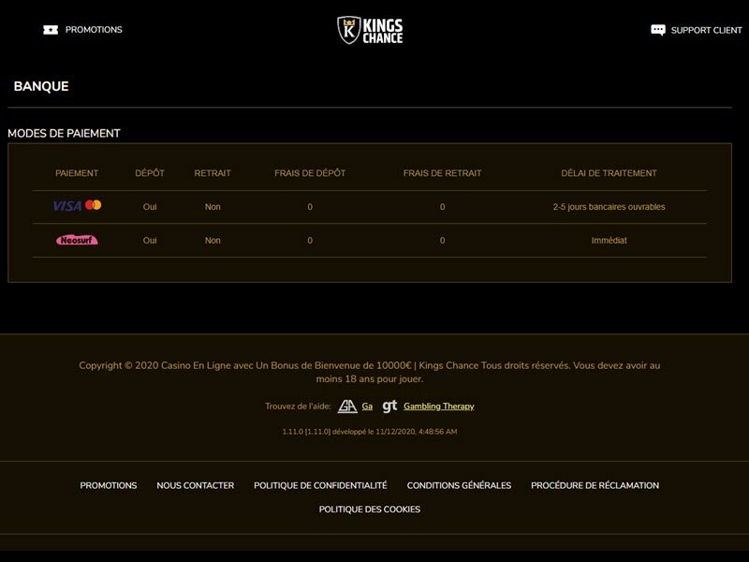The image size is (749, 562).
Task: Click the DÉLAI DE TRAITEMENT column header
Action: 609,173
